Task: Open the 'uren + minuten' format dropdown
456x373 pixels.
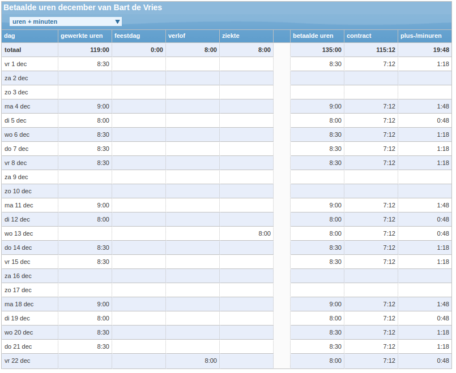Action: [x=66, y=21]
